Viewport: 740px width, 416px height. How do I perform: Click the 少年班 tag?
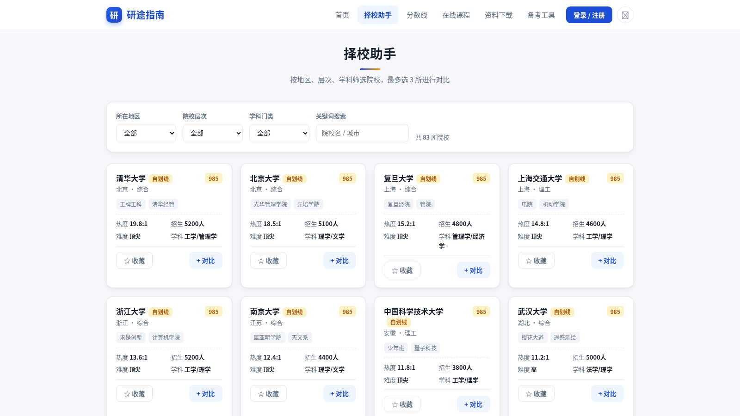(x=396, y=348)
